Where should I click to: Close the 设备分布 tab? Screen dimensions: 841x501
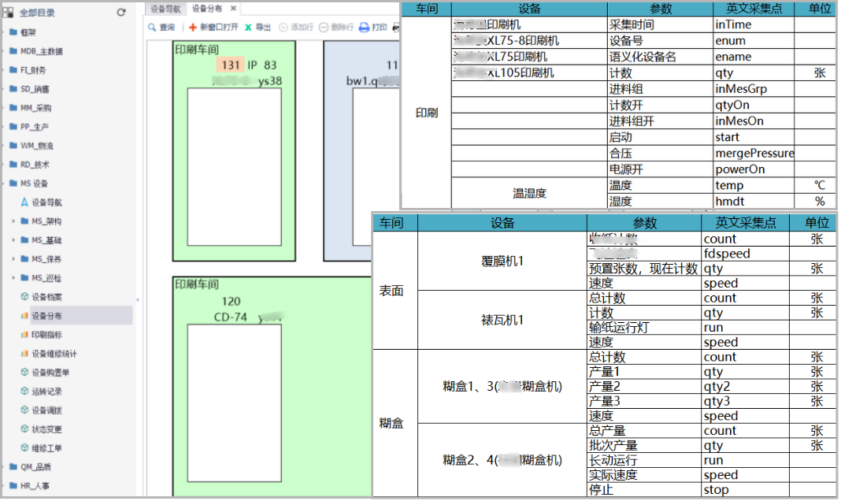(x=233, y=9)
